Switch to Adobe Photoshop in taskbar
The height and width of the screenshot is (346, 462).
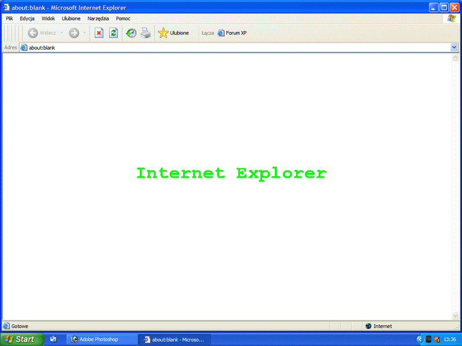[102, 340]
